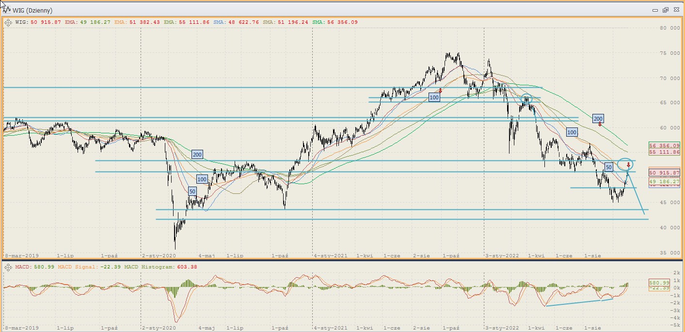Click the green SMA 56 356.09 legend entry

click(335, 22)
